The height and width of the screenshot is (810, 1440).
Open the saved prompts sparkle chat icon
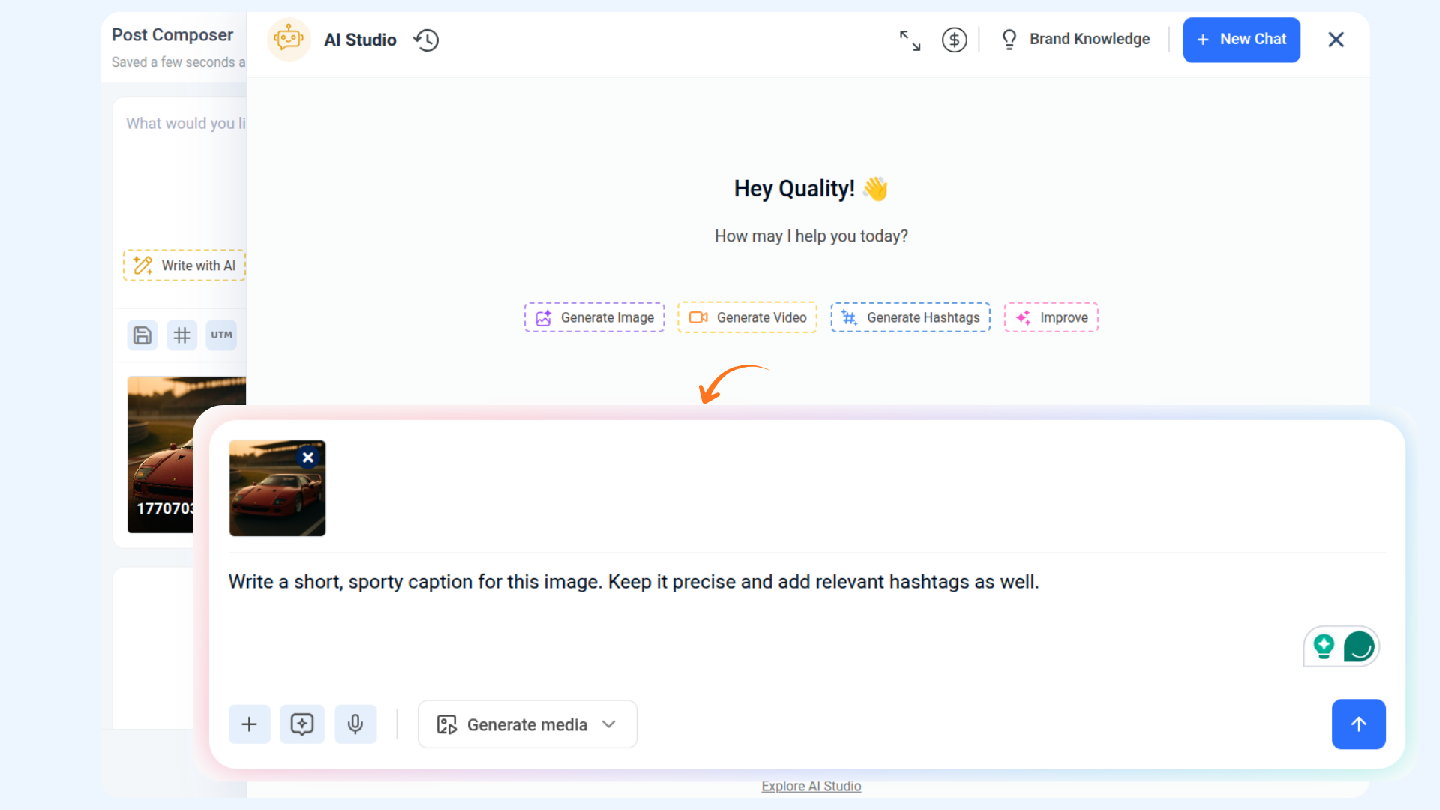pos(302,724)
